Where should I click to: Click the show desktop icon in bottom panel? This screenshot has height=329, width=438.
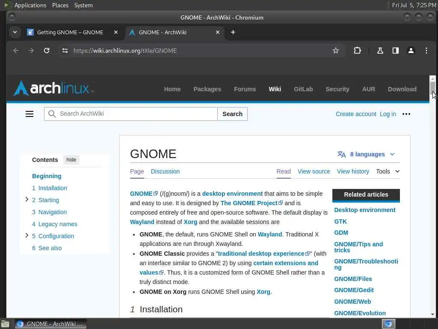click(5, 324)
